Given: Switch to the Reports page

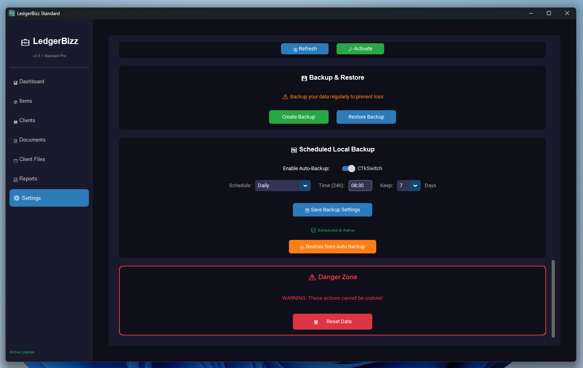Looking at the screenshot, I should (49, 179).
